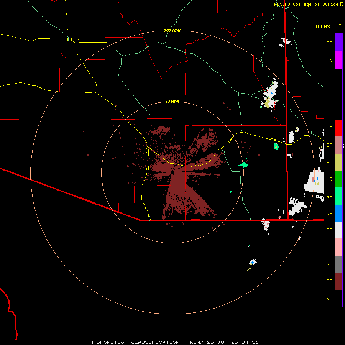Screen dimensions: 345x345
Task: Select the BD big drops legend color
Action: pos(338,162)
